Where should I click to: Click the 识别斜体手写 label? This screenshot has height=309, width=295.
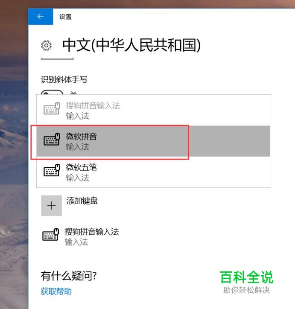tap(64, 79)
